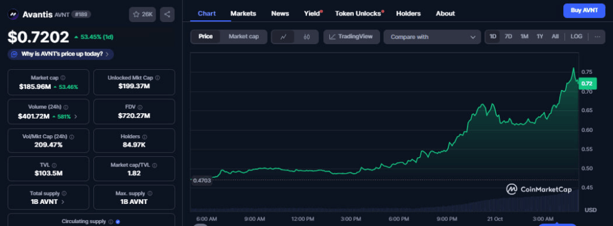Switch to line chart icon
The image size is (613, 226).
click(284, 37)
